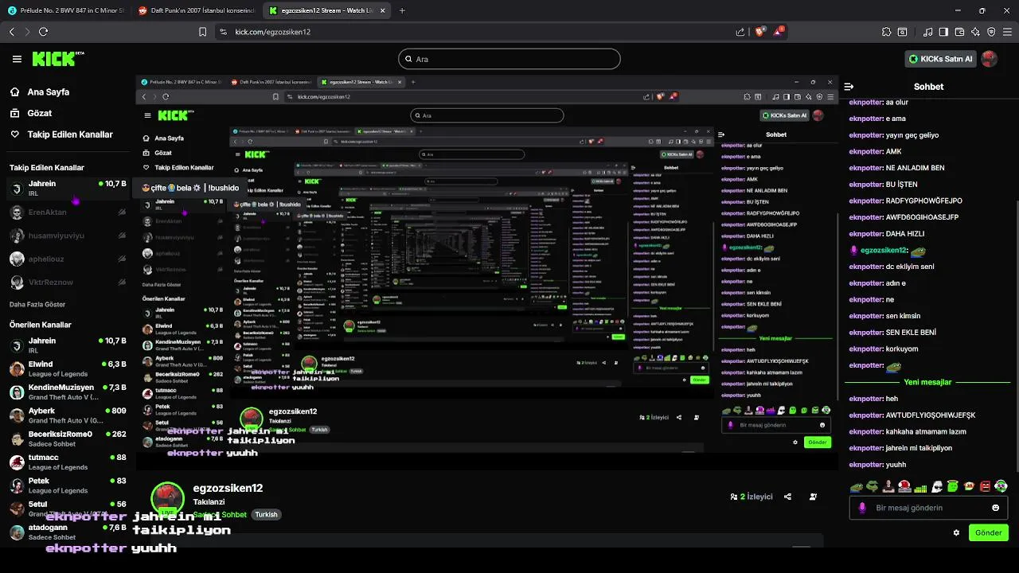The height and width of the screenshot is (573, 1019).
Task: Switch to Daft Punk'ın 2007 İstanbul tab
Action: (196, 10)
